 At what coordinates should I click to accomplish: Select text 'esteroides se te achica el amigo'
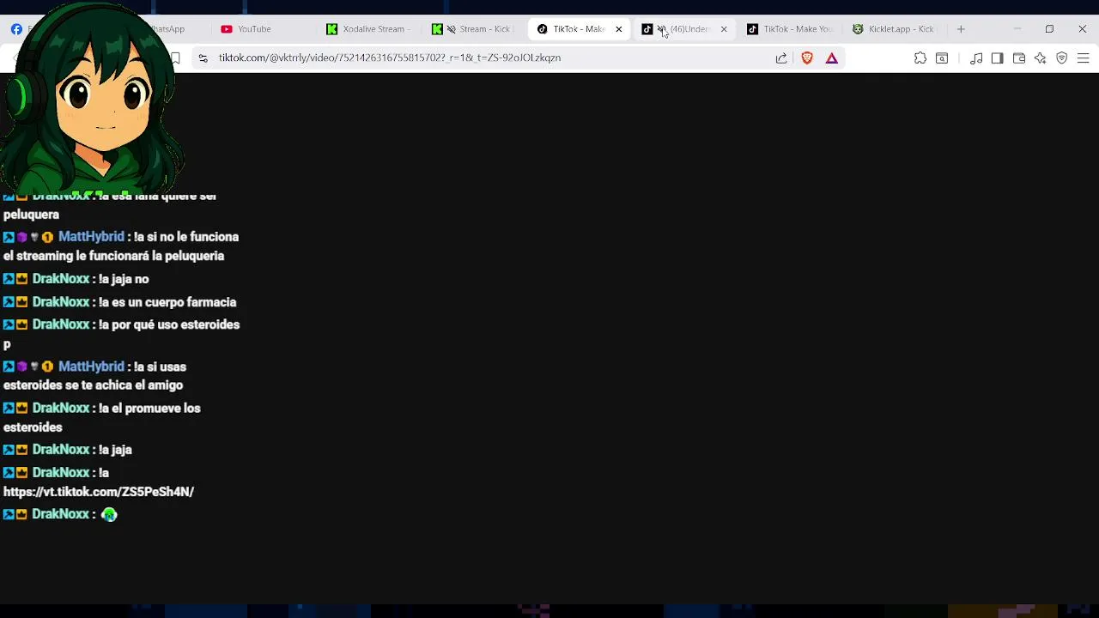93,385
